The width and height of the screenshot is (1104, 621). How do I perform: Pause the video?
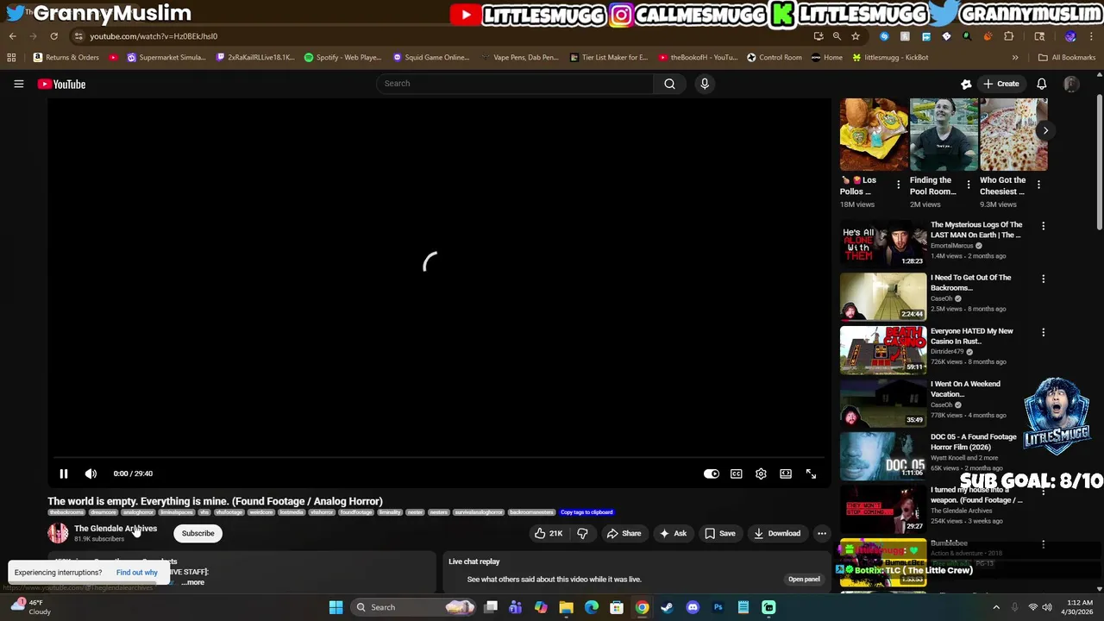point(63,474)
